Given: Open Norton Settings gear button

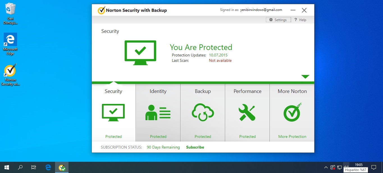Looking at the screenshot, I should click(x=278, y=20).
